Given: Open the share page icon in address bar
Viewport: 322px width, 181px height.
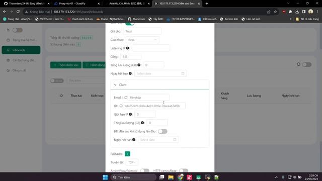Looking at the screenshot, I should click(269, 12).
